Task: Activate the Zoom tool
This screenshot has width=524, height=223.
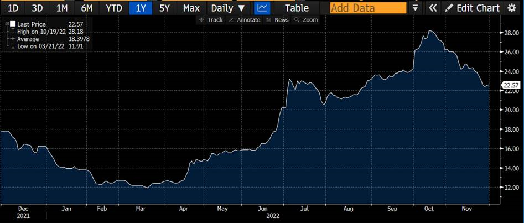Action: (306, 20)
